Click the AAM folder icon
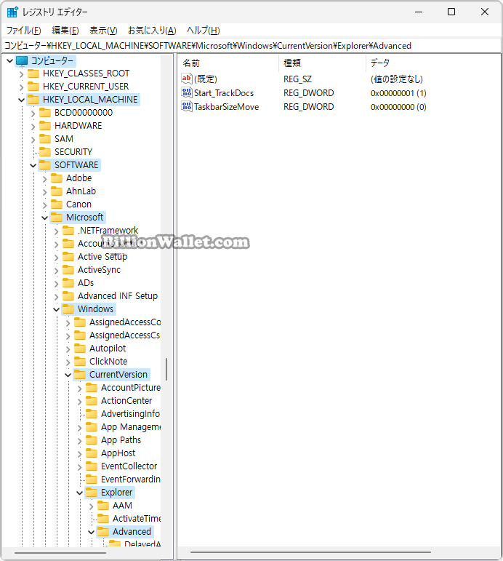Screen dimensions: 503x561 click(103, 506)
